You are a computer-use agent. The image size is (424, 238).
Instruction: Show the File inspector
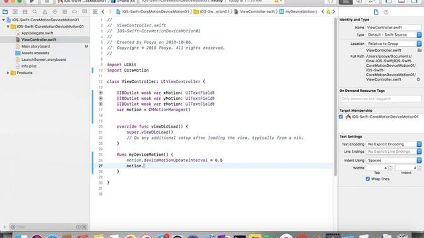(376, 12)
